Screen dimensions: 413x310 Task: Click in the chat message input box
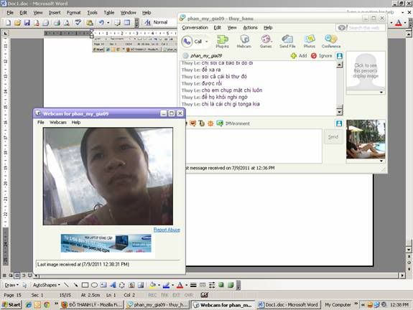(254, 146)
